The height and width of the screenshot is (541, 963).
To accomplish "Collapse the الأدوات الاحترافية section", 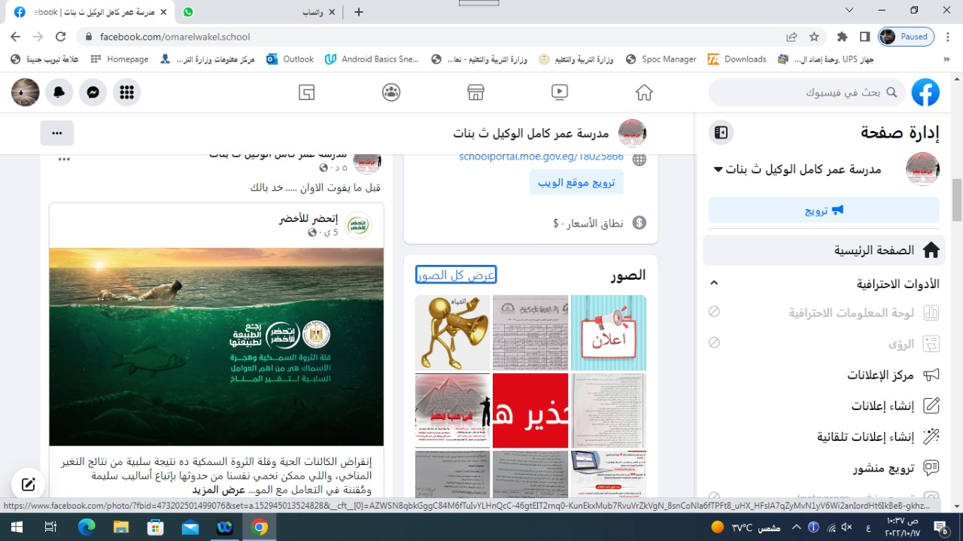I will [x=715, y=283].
